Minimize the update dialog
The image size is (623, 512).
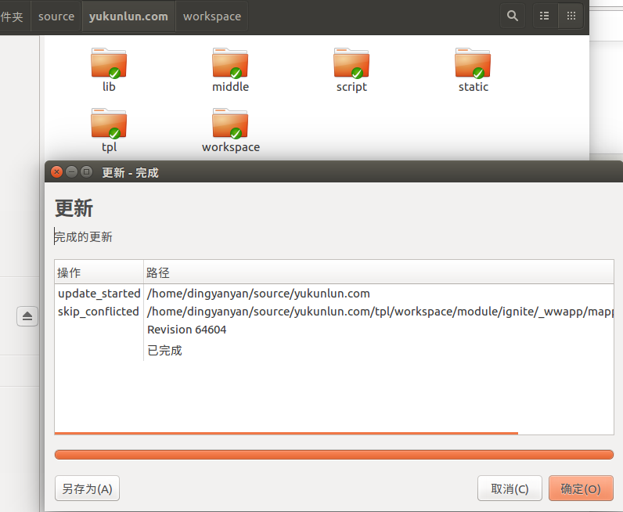click(71, 172)
